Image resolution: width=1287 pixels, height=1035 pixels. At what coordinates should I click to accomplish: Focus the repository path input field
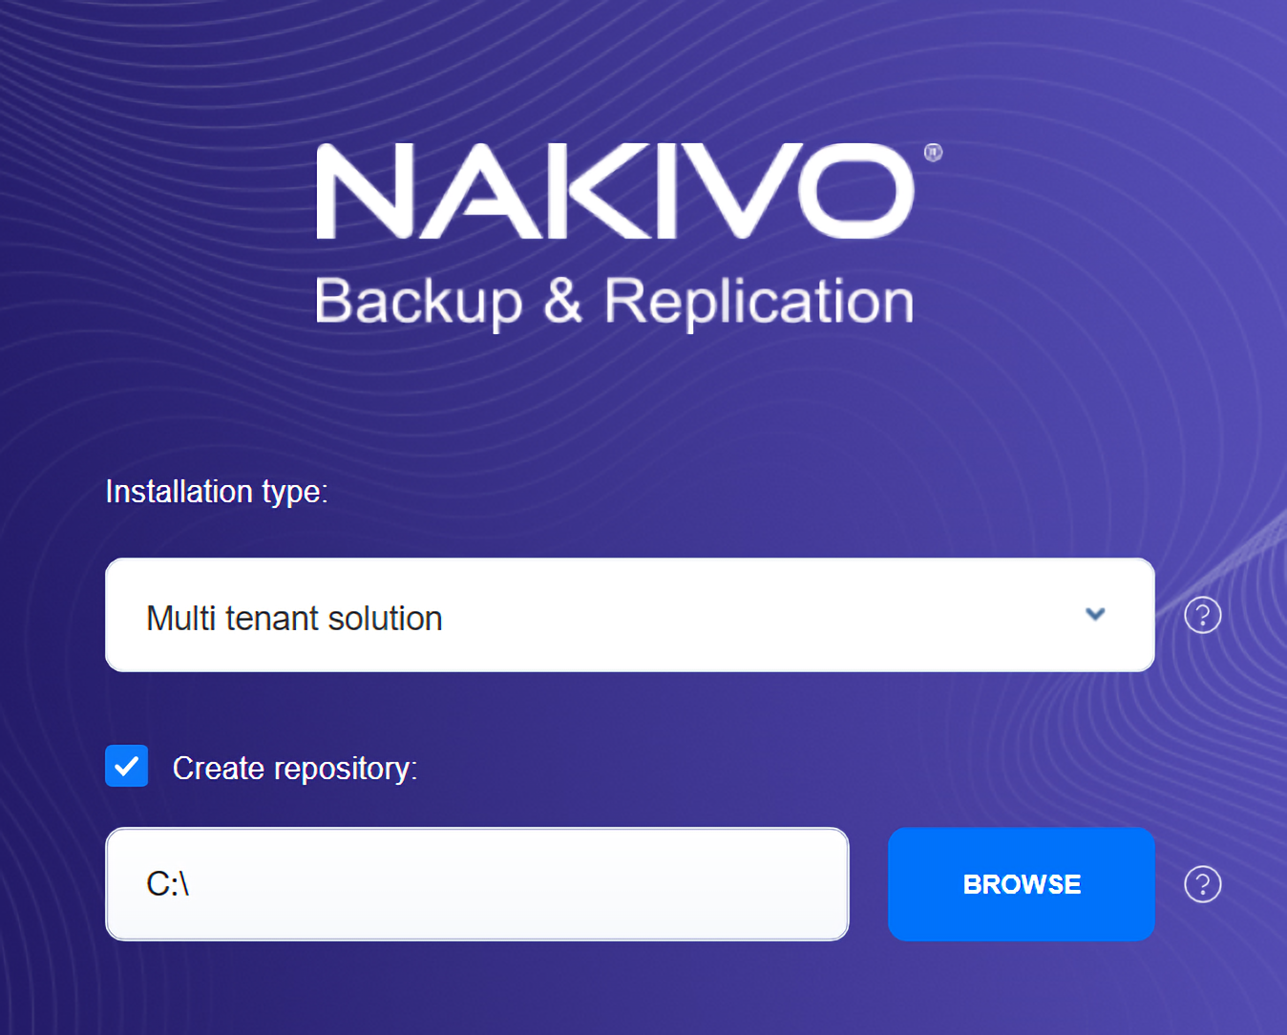point(476,884)
